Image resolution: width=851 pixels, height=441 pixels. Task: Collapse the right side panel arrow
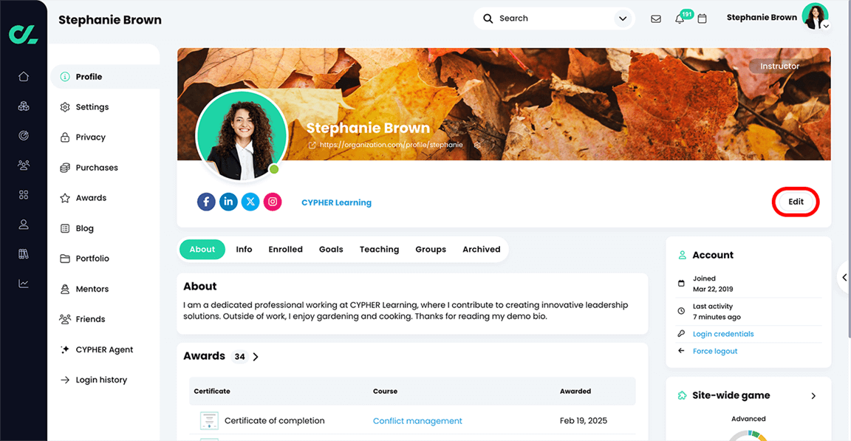pyautogui.click(x=844, y=277)
